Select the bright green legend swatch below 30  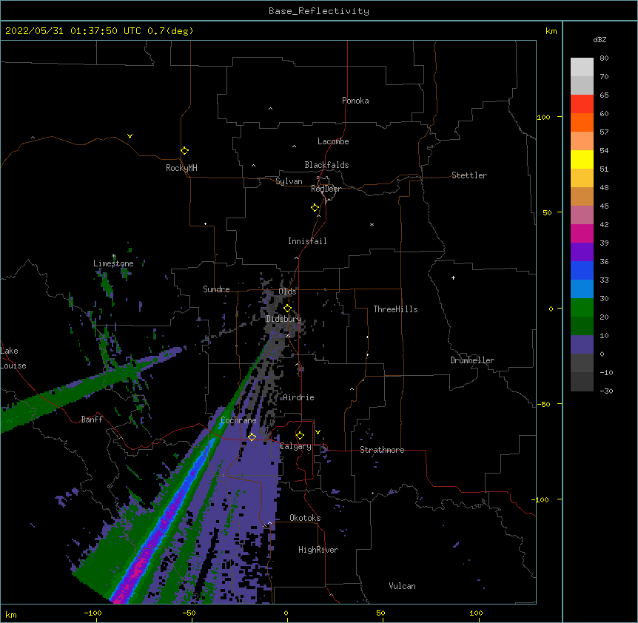click(582, 308)
